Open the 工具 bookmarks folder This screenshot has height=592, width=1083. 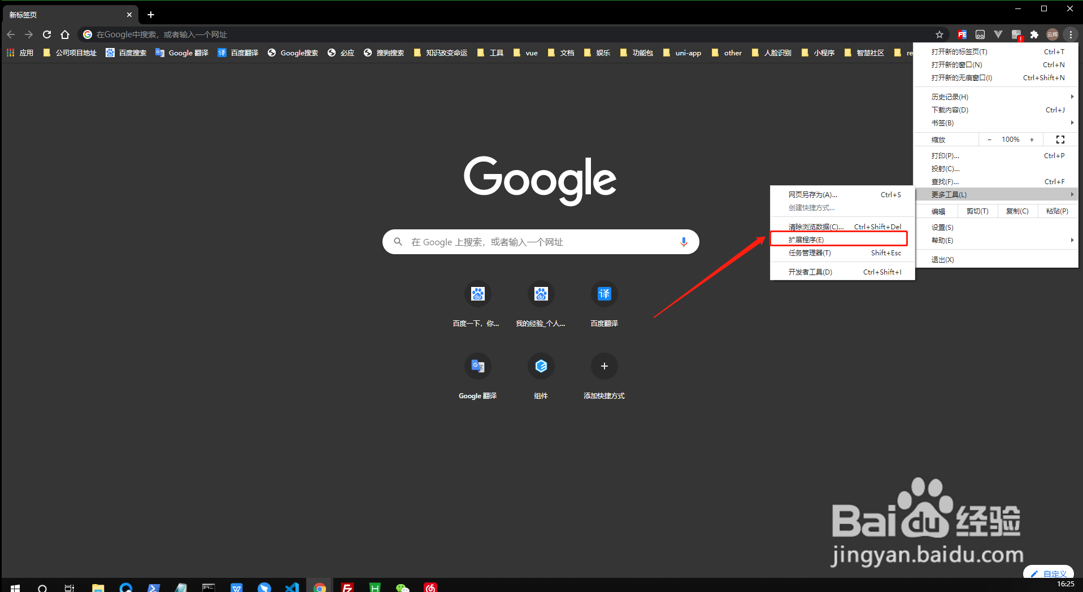490,53
